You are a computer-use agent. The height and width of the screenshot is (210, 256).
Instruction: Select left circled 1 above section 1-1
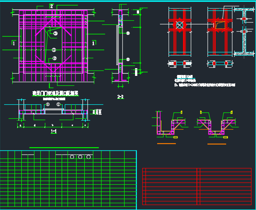click(48, 104)
